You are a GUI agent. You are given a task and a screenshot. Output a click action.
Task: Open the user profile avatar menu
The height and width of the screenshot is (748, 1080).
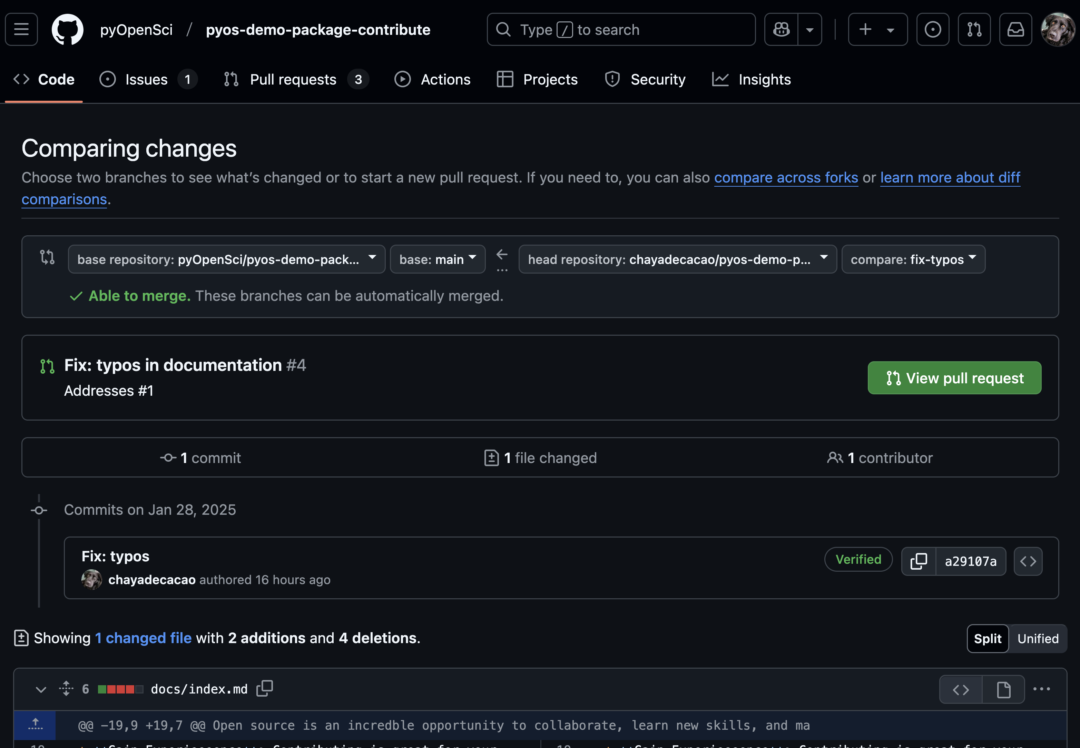(x=1058, y=30)
